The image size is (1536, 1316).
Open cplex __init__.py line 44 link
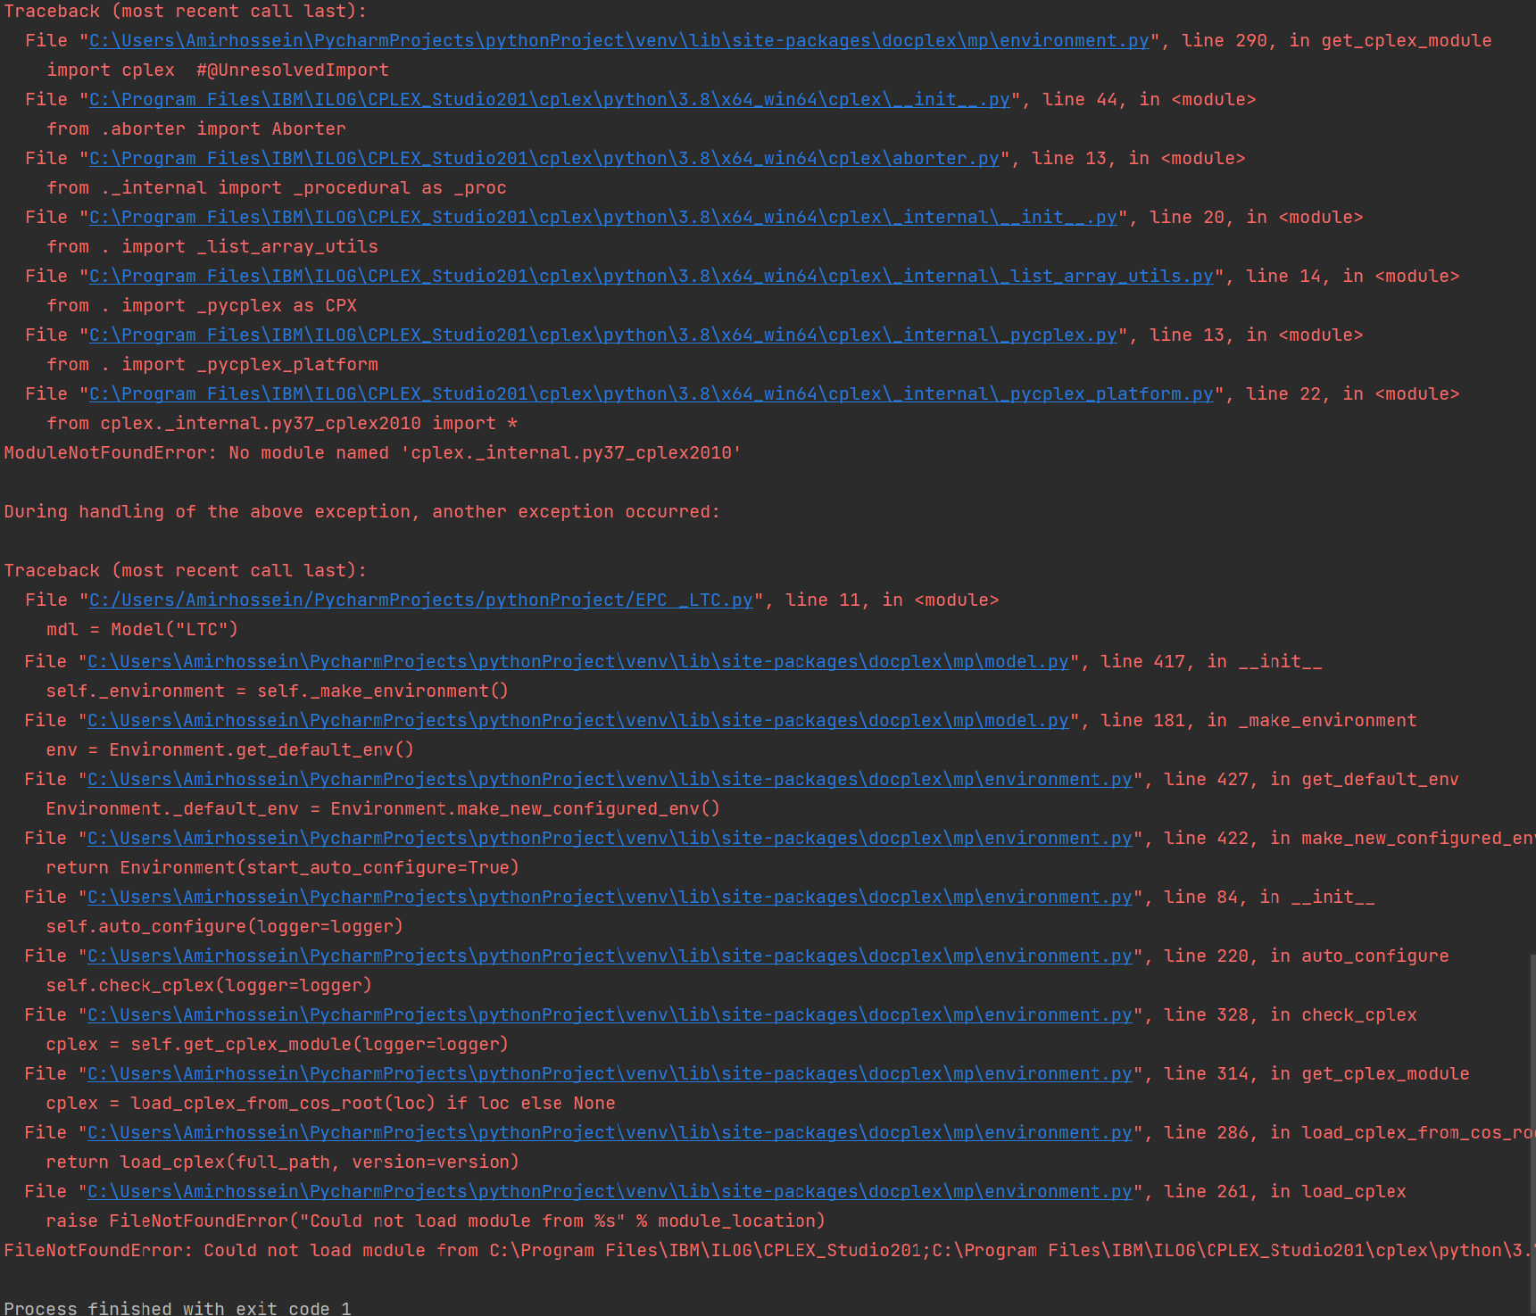coord(548,99)
